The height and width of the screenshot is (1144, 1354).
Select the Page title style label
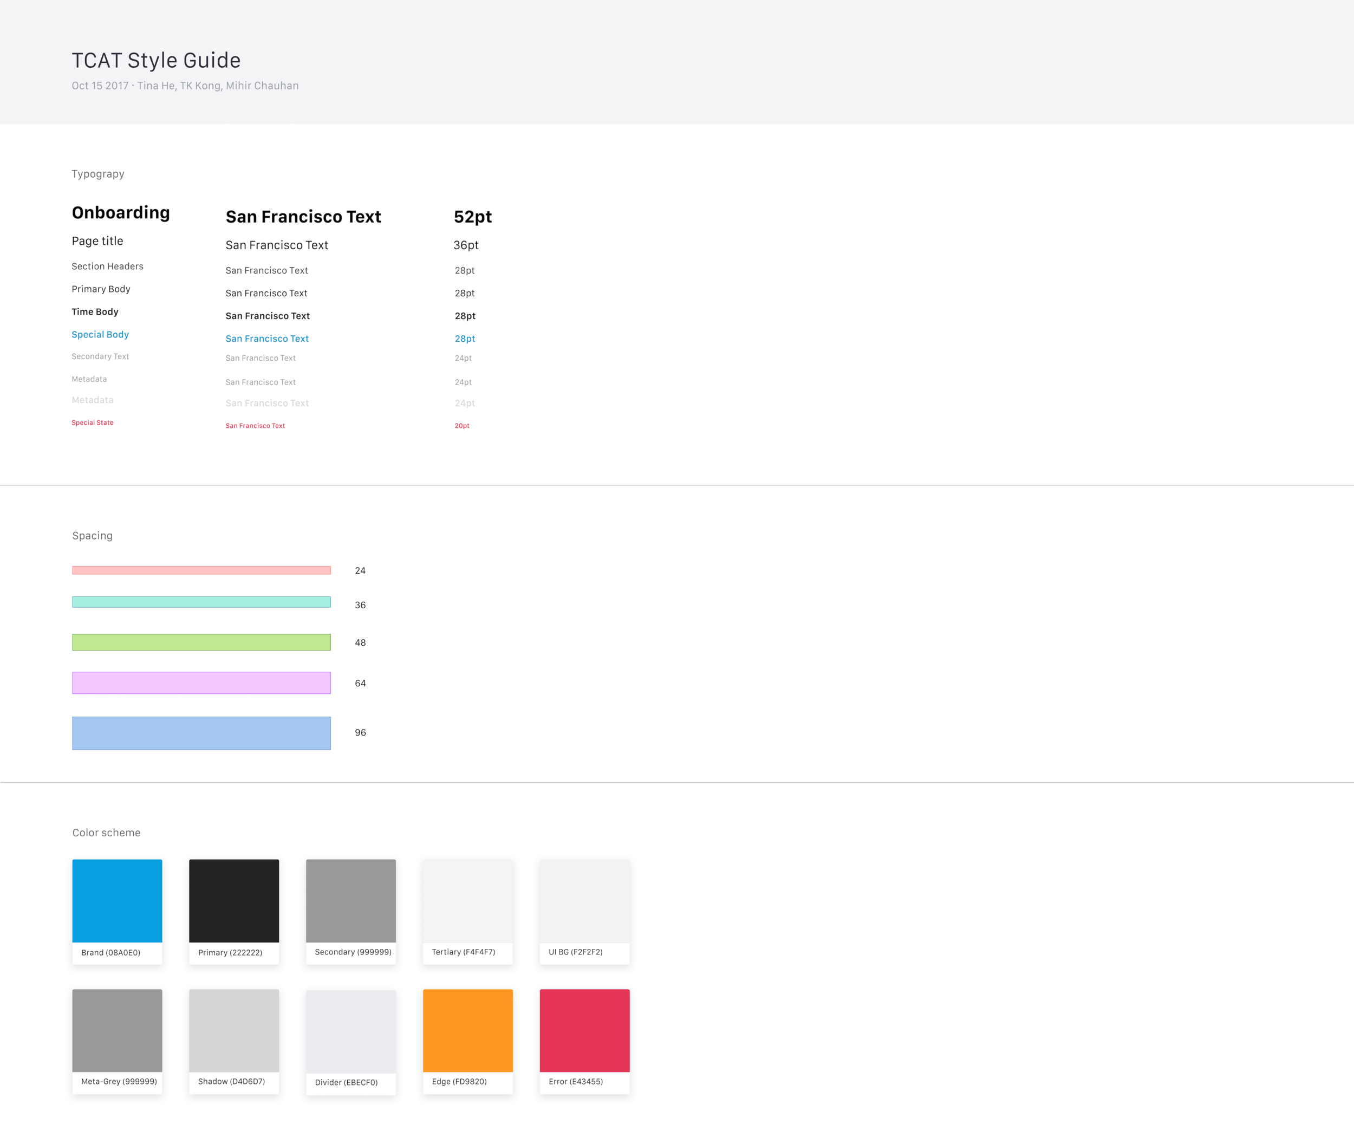click(97, 240)
